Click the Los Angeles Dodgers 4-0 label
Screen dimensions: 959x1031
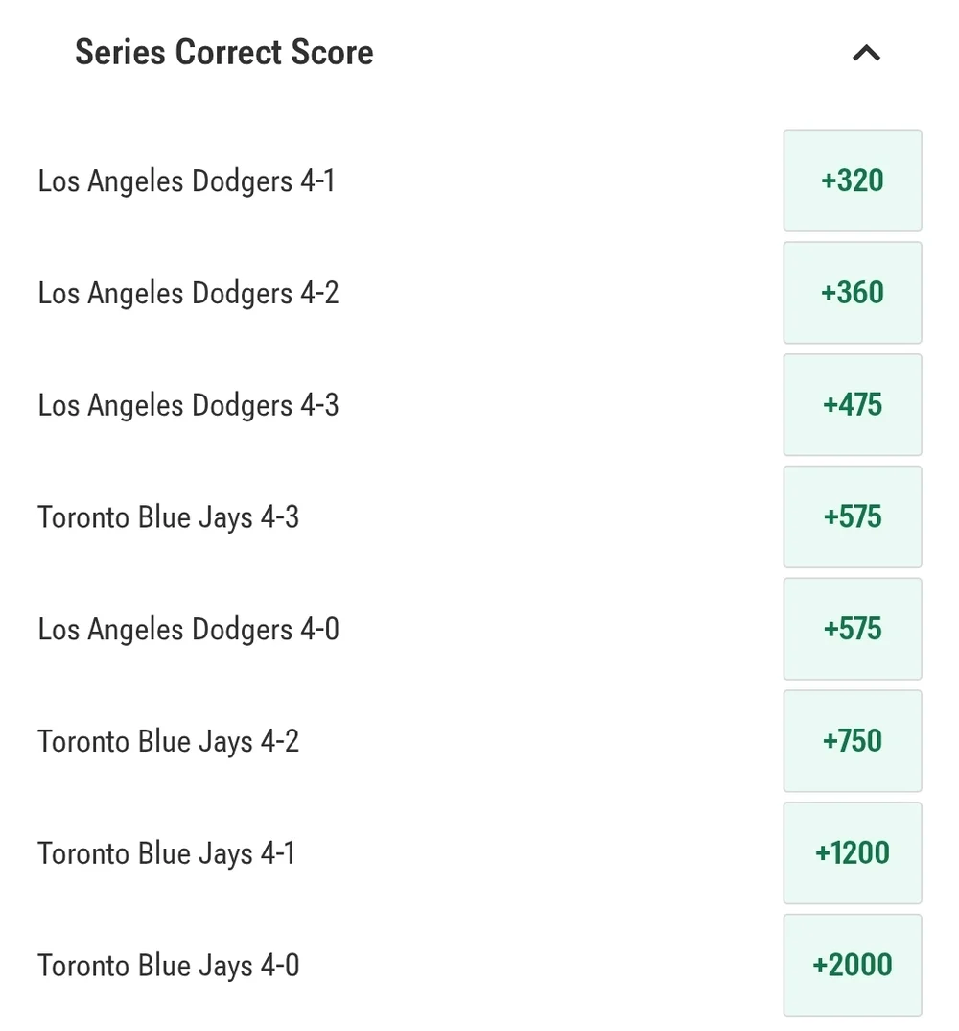click(x=189, y=630)
